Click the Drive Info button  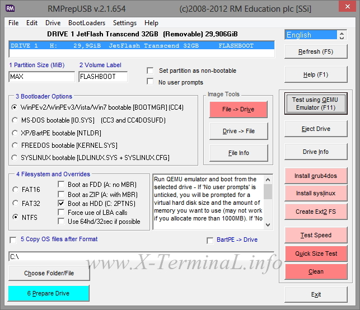316,152
